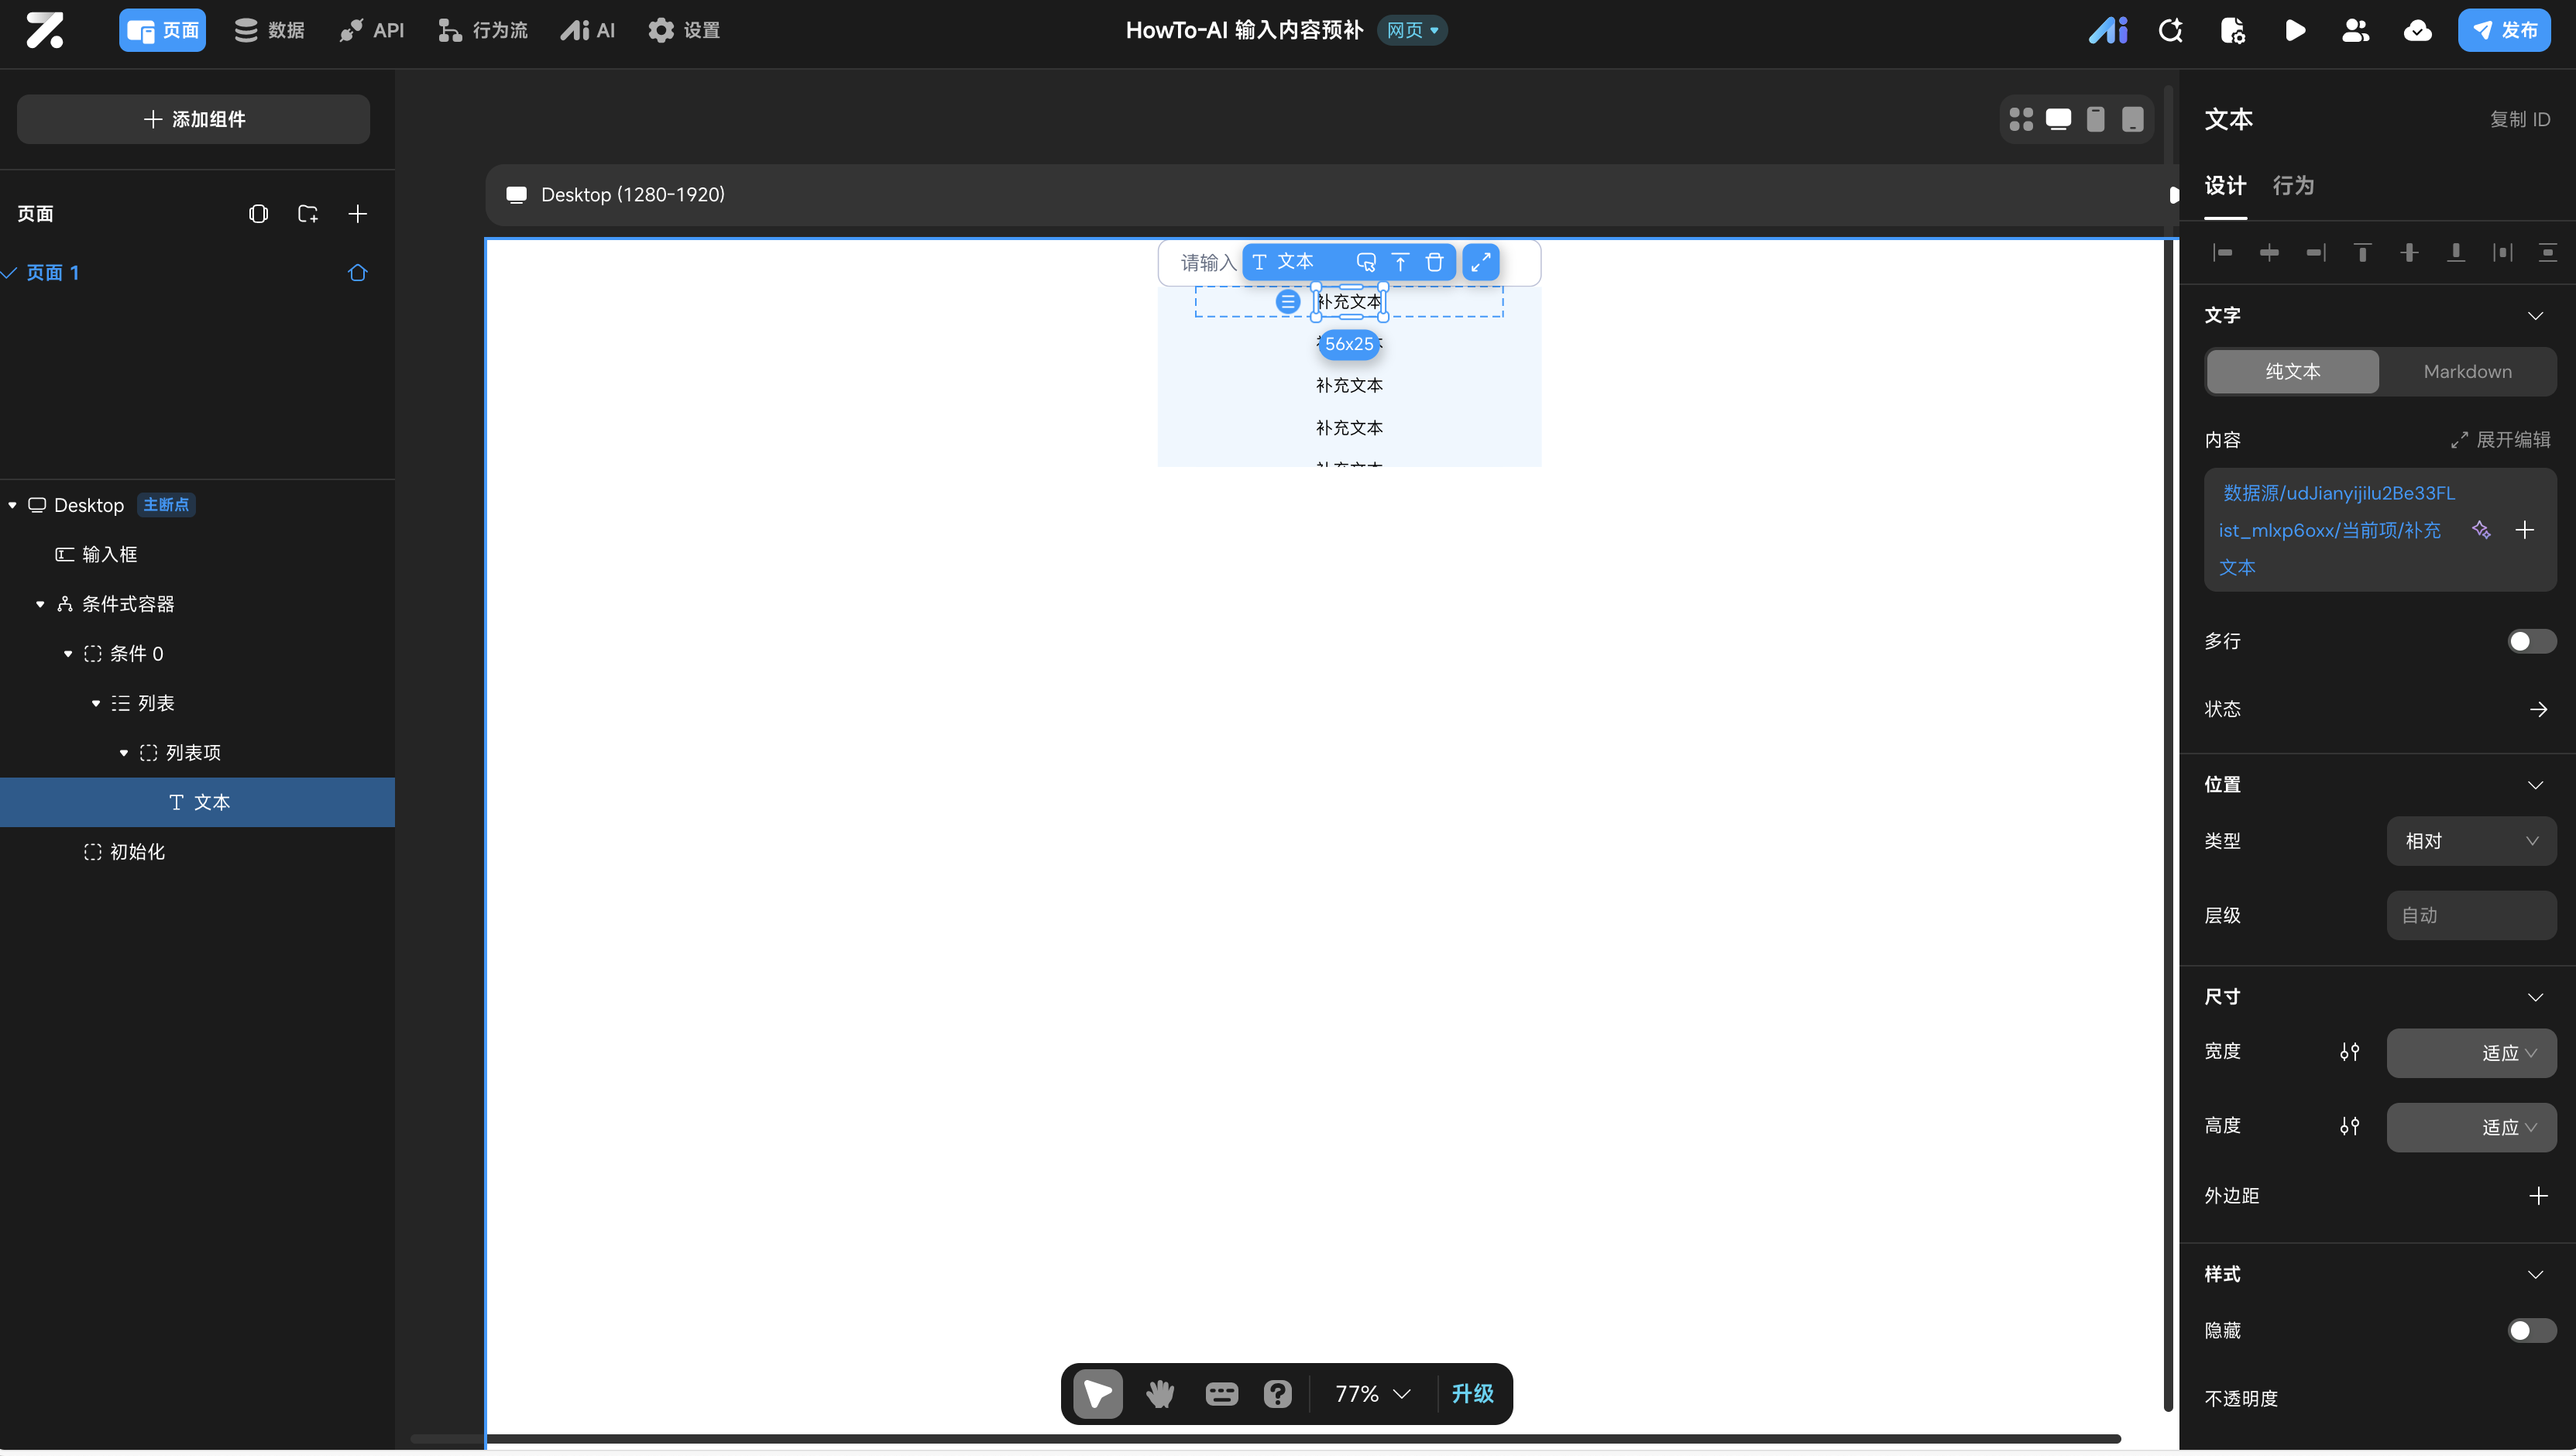2576x1456 pixels.
Task: Click the collaborators people icon
Action: pos(2355,30)
